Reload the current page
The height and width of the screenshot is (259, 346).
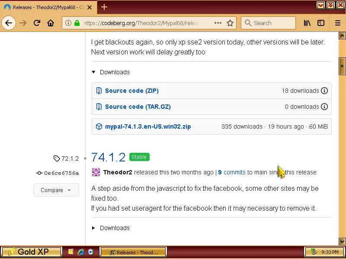37,23
